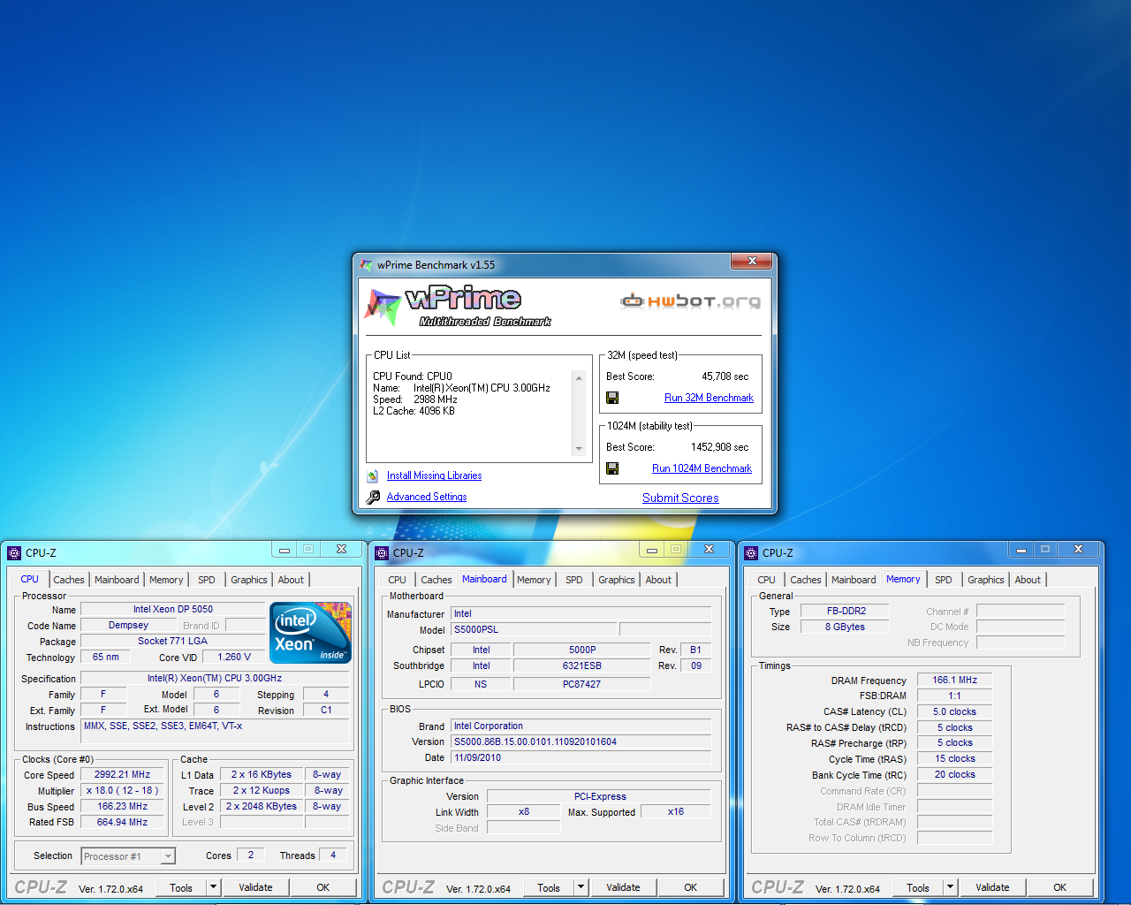
Task: Open Submit Scores link
Action: pos(680,498)
